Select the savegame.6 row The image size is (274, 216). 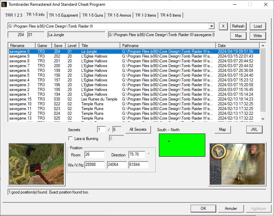pos(134,71)
